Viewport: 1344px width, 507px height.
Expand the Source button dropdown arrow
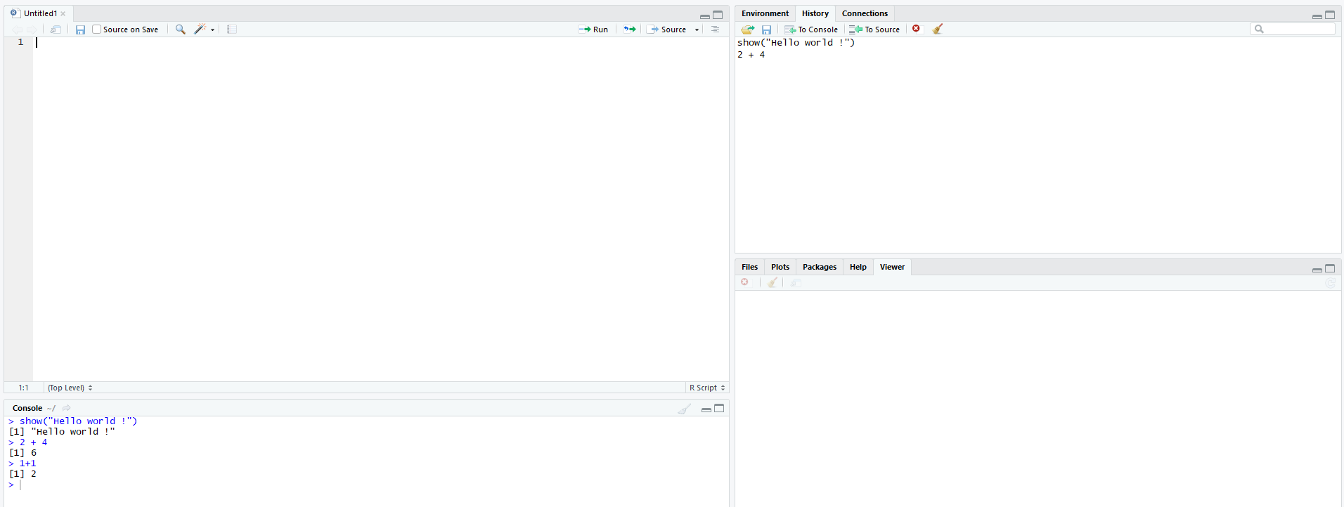[x=697, y=29]
